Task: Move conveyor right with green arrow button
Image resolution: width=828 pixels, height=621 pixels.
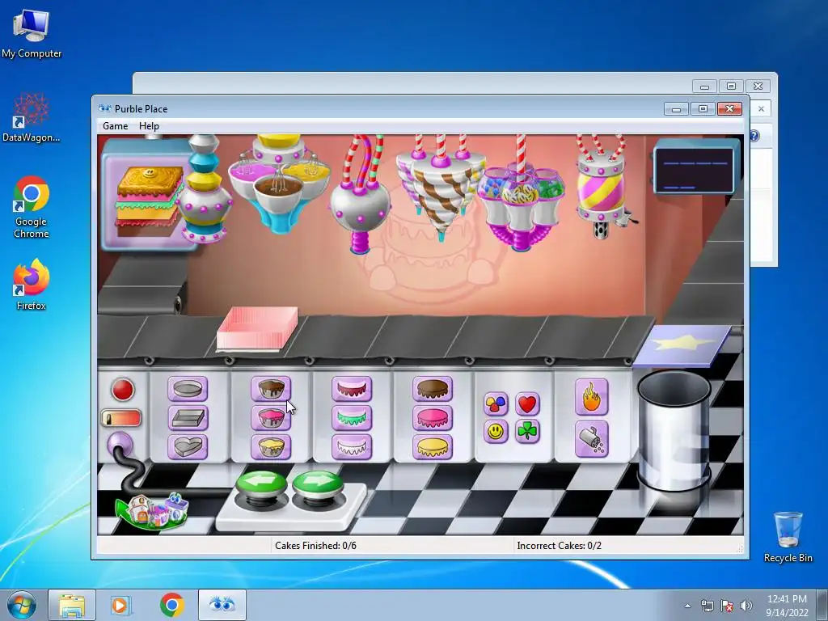Action: click(x=317, y=484)
